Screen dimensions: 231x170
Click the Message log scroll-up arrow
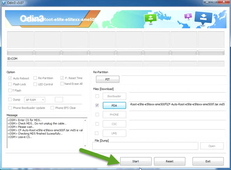coord(85,120)
